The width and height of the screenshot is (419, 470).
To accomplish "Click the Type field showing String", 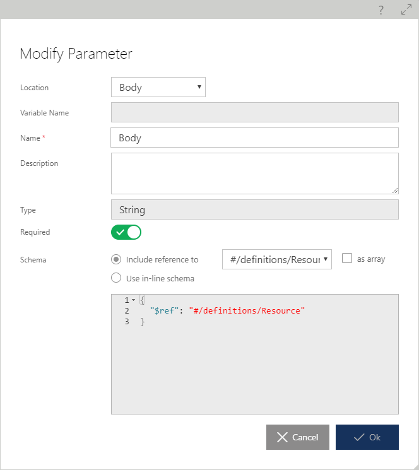I will pos(255,209).
